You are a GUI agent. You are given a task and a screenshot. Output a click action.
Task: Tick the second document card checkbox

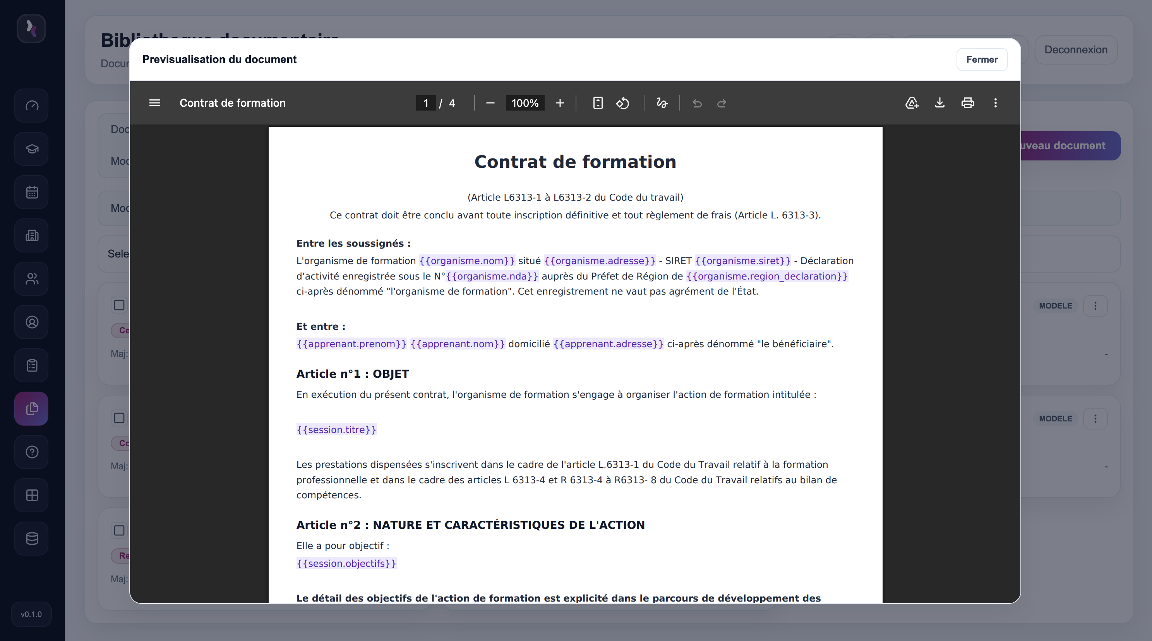pyautogui.click(x=119, y=418)
